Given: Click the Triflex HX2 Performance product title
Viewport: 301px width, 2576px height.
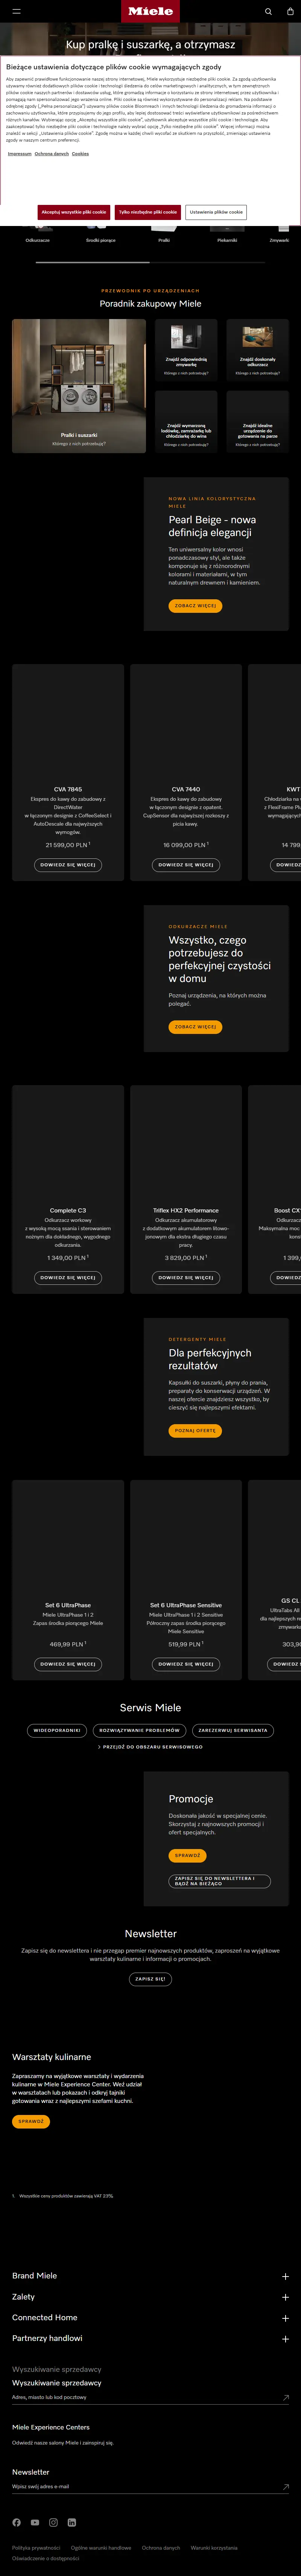Looking at the screenshot, I should pos(186,1210).
